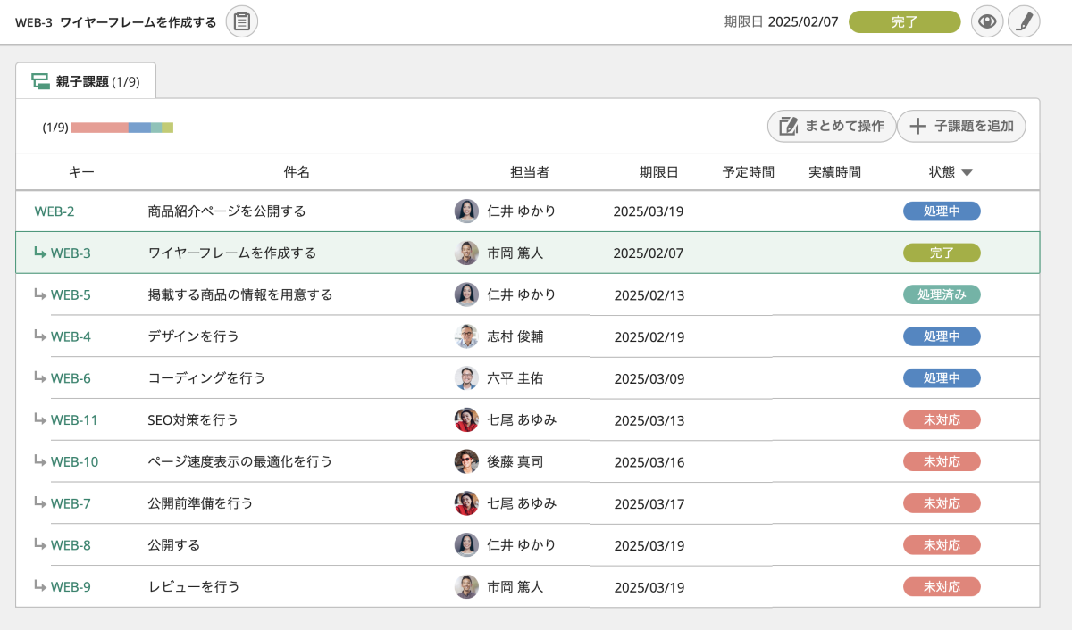Select the レビューを行う row
This screenshot has width=1072, height=630.
pyautogui.click(x=528, y=586)
